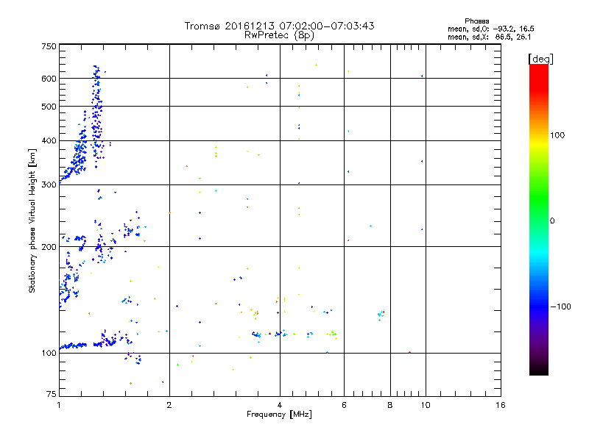
Task: Click the x-axis title "Frequency [MHz]"
Action: tap(279, 415)
